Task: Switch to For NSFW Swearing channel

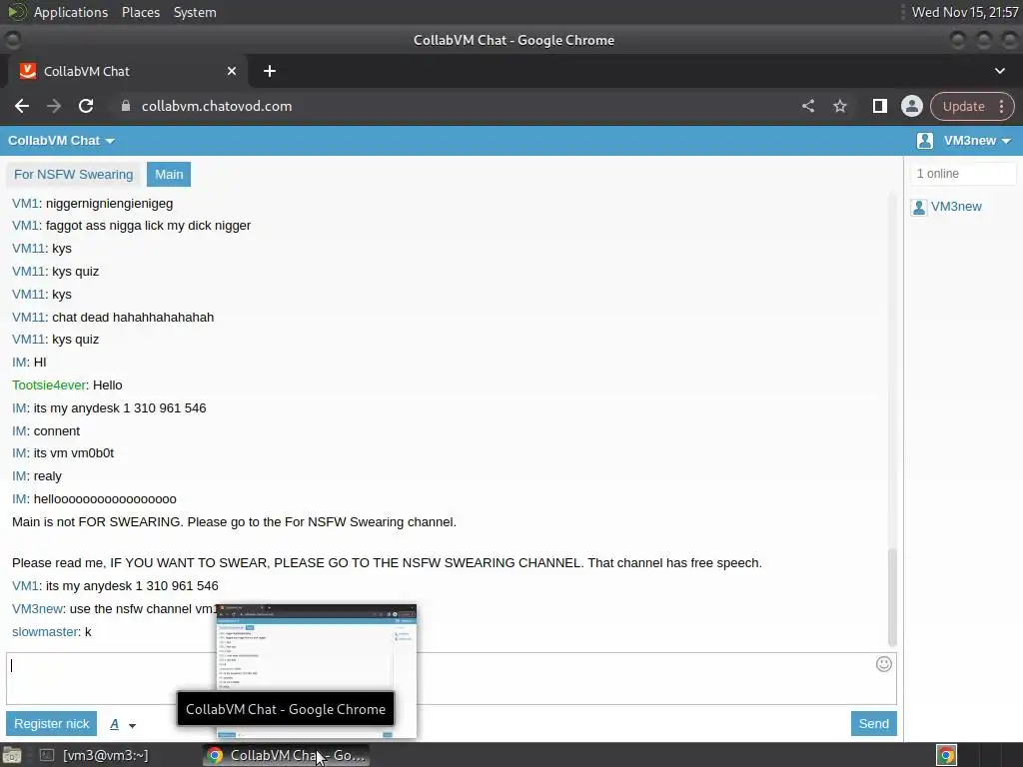Action: (73, 175)
